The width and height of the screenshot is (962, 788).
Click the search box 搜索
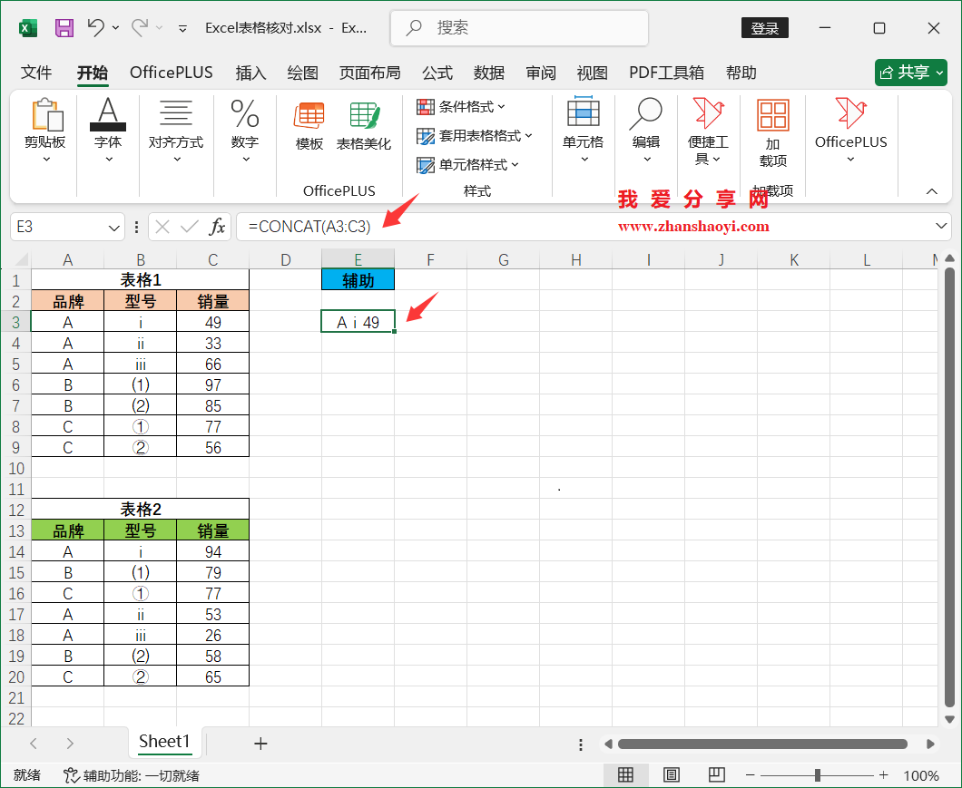pyautogui.click(x=520, y=27)
